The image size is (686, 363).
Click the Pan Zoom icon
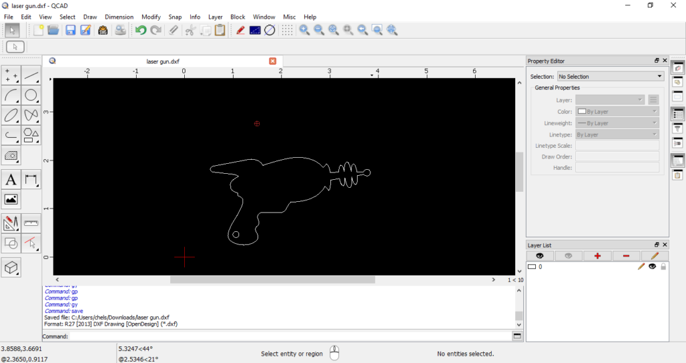[x=392, y=30]
